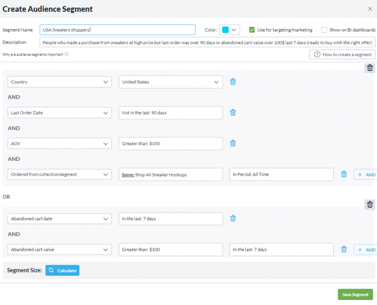Enable Show on BI dashboards checkbox

point(324,30)
